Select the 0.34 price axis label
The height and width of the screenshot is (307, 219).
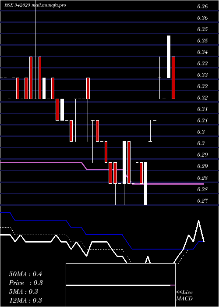pos(202,52)
